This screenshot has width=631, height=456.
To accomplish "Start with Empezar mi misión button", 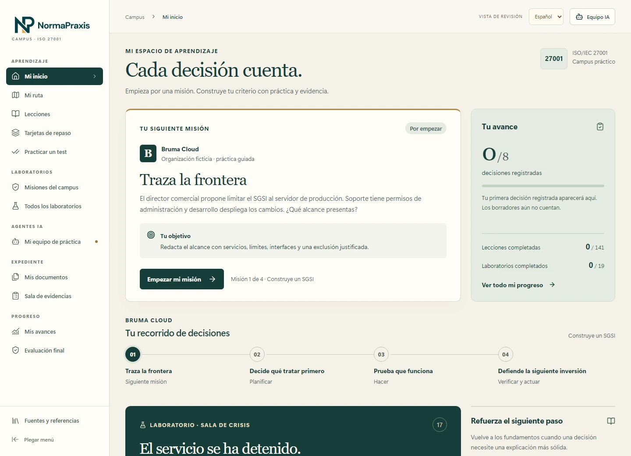I will 182,279.
